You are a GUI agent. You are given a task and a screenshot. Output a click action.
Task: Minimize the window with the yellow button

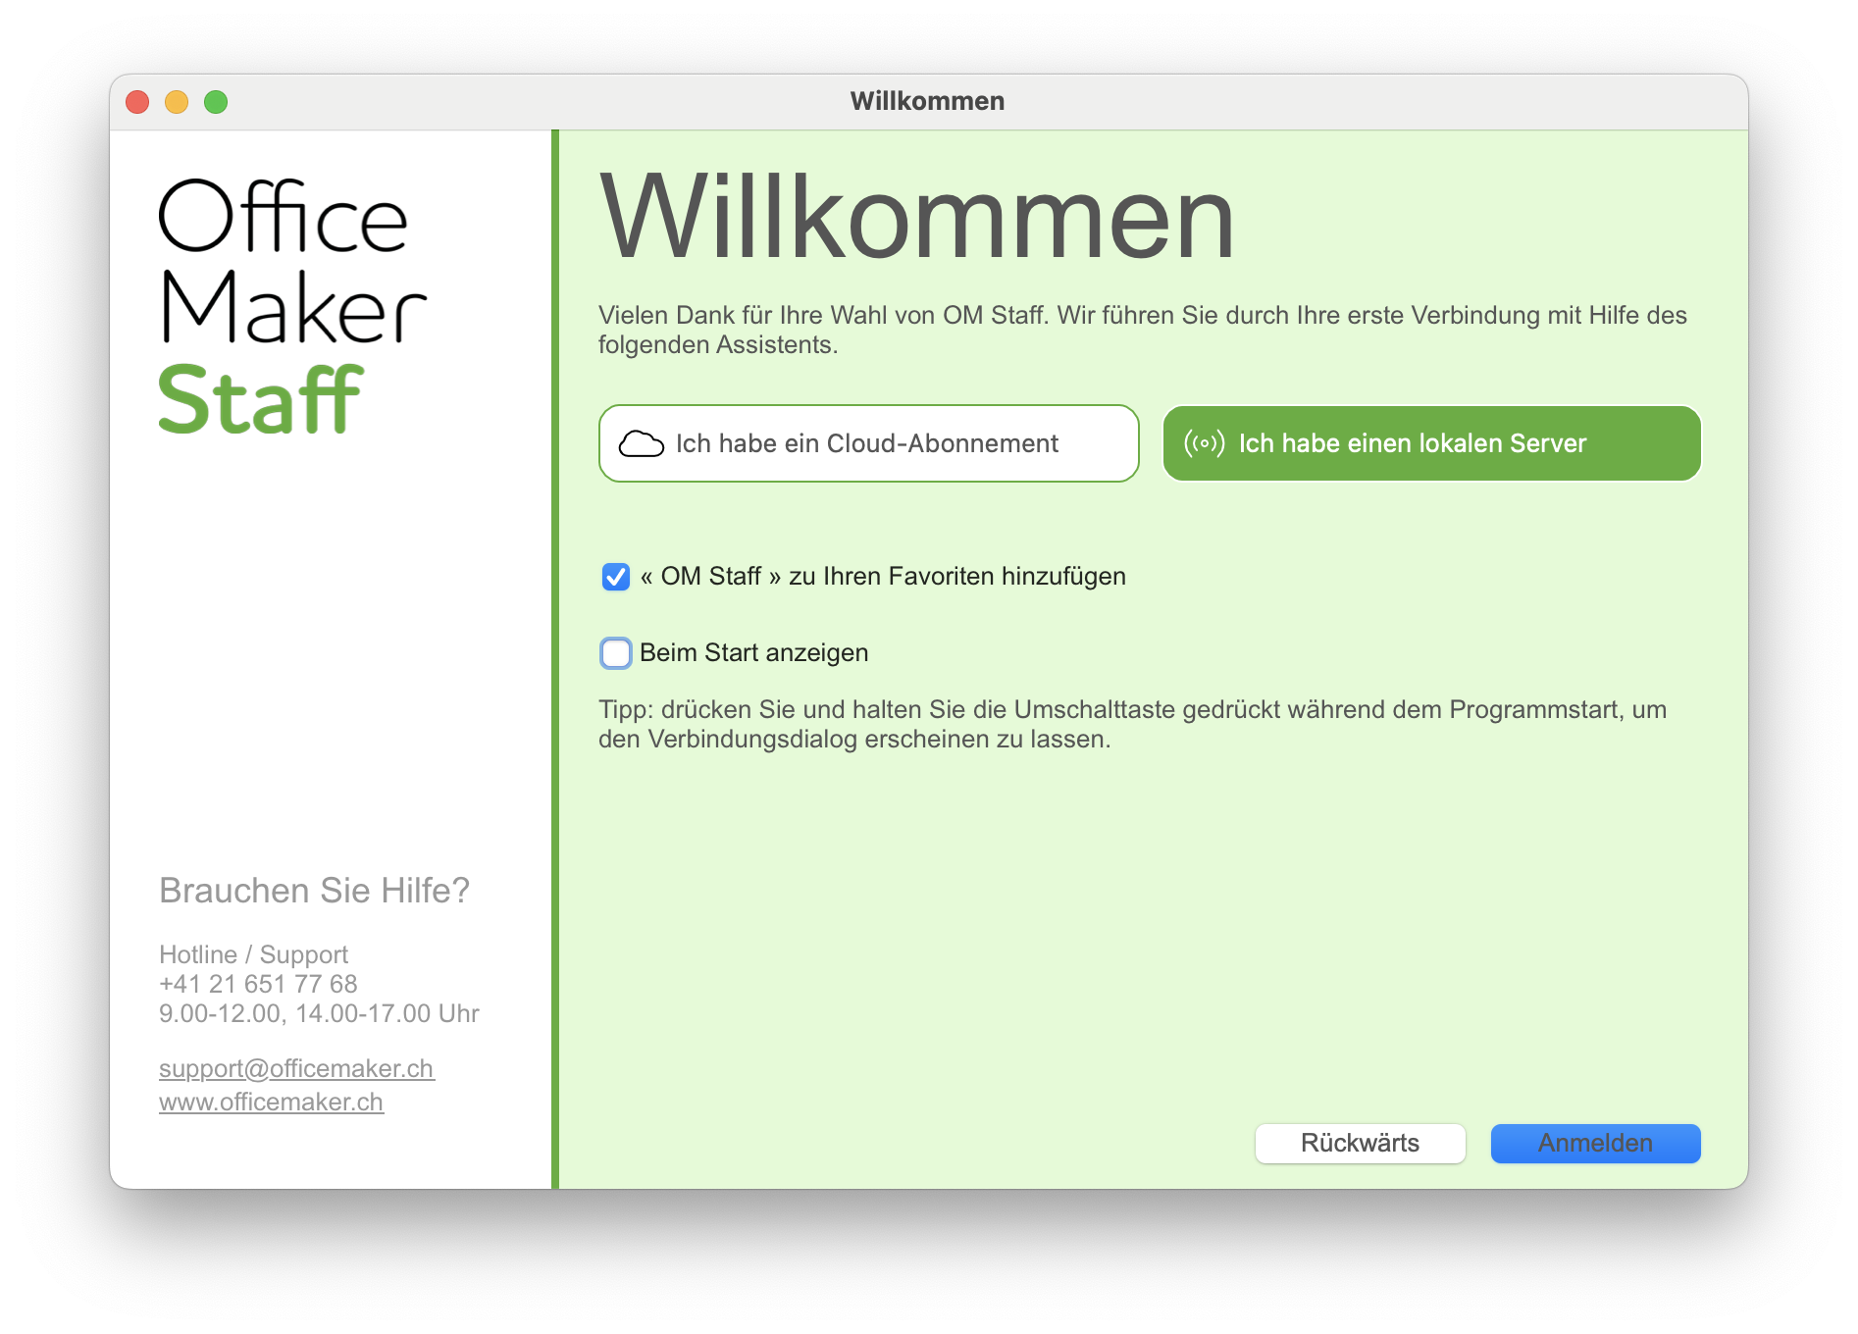tap(177, 102)
